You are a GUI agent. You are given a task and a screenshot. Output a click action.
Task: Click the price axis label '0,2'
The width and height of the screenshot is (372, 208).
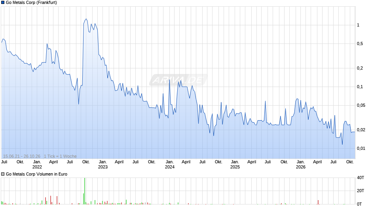pos(360,68)
